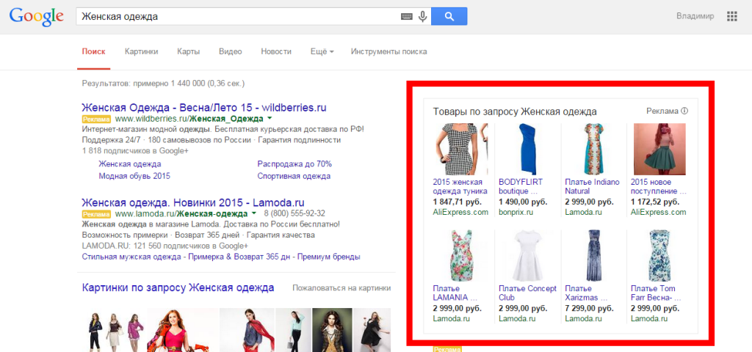
Task: Open Платье LAMANIA product link
Action: pos(455,293)
